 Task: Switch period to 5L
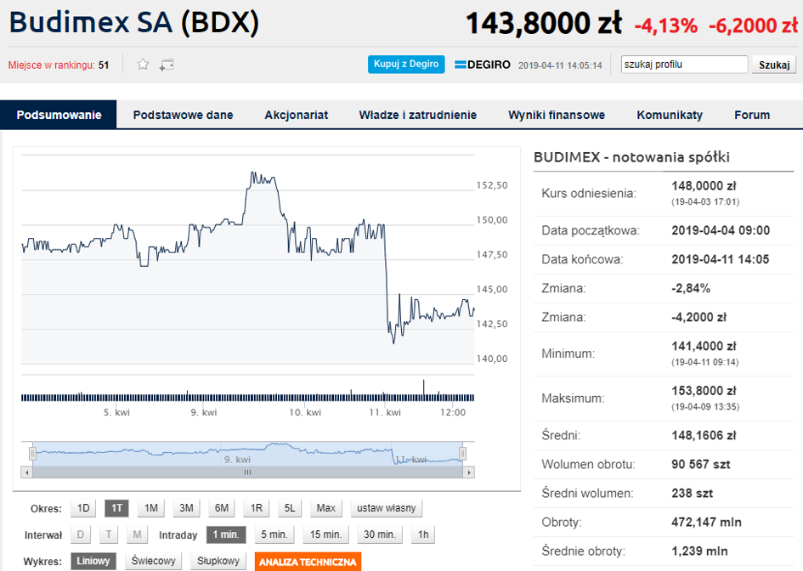tap(290, 508)
